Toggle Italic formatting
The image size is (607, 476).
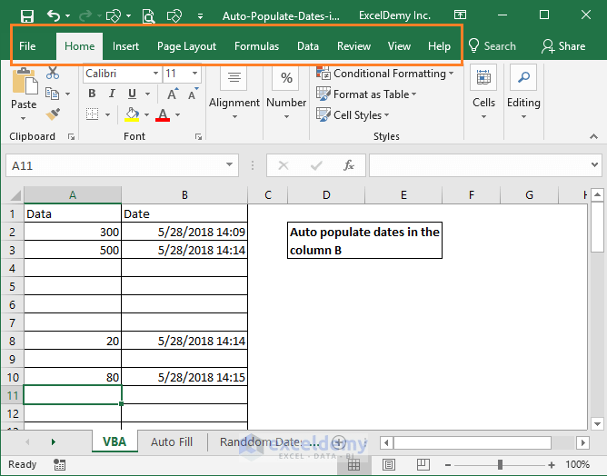pyautogui.click(x=112, y=94)
